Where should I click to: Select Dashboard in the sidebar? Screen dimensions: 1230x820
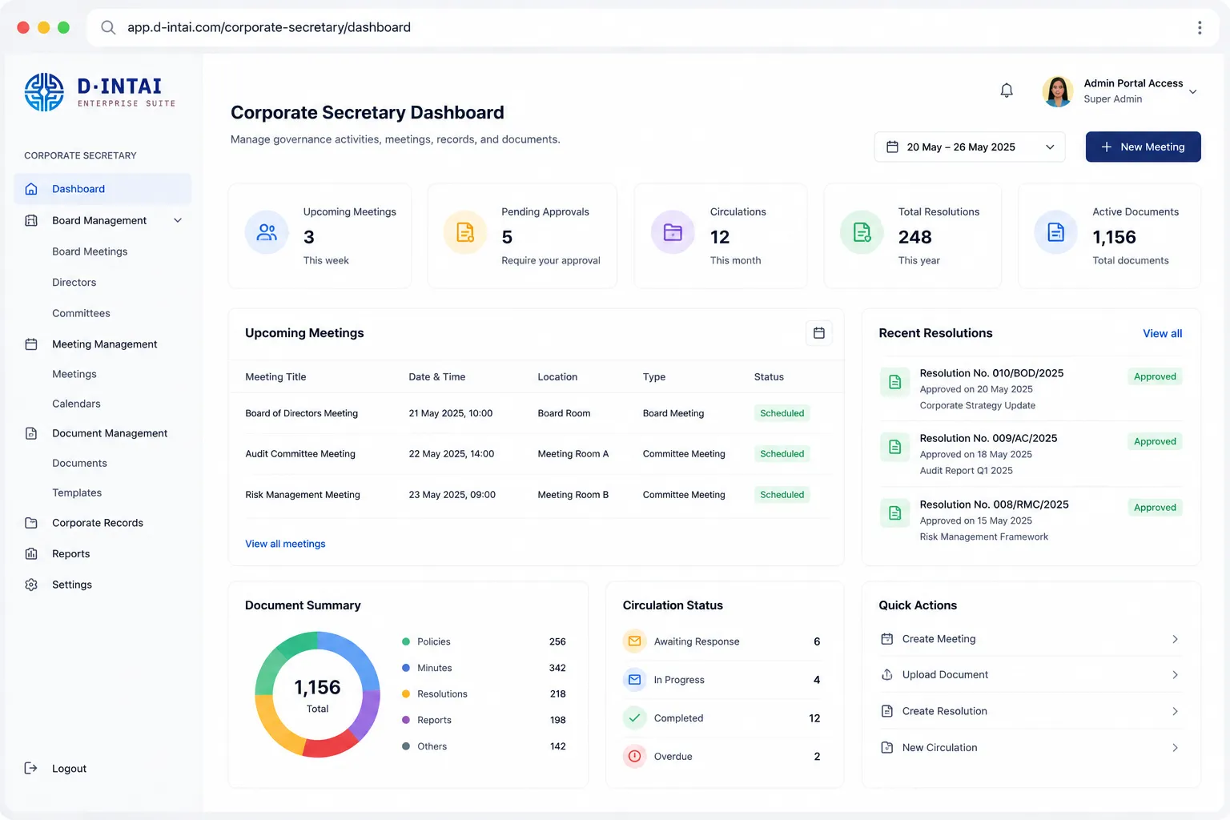point(102,189)
